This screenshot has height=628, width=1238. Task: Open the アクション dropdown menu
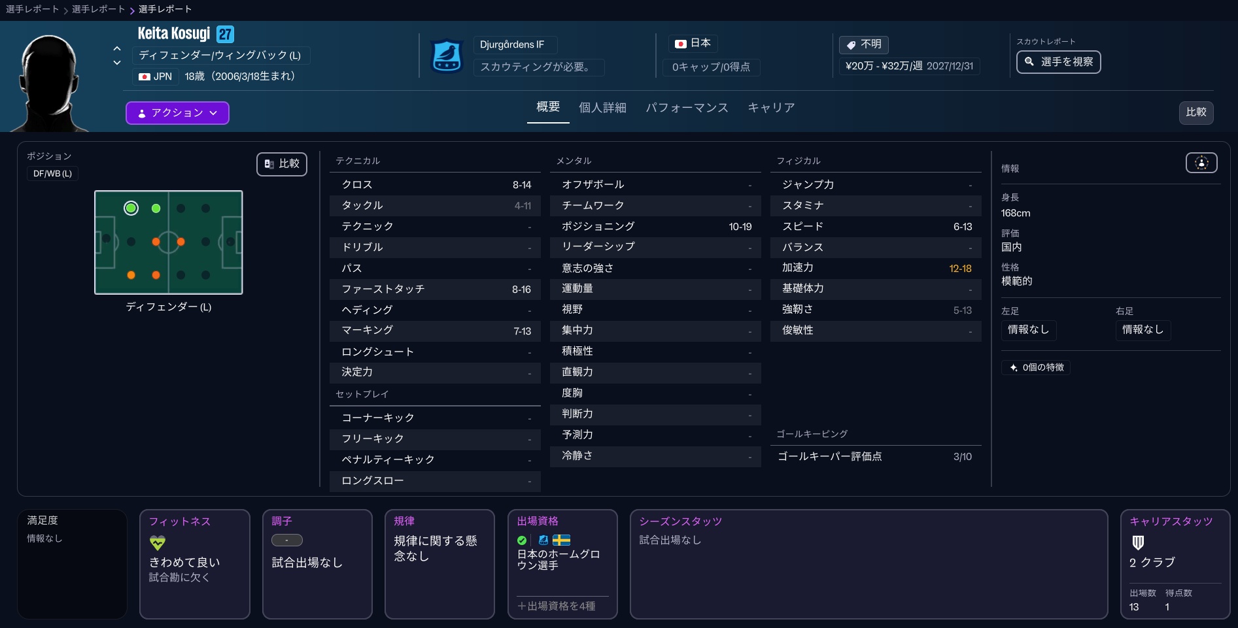[x=177, y=113]
